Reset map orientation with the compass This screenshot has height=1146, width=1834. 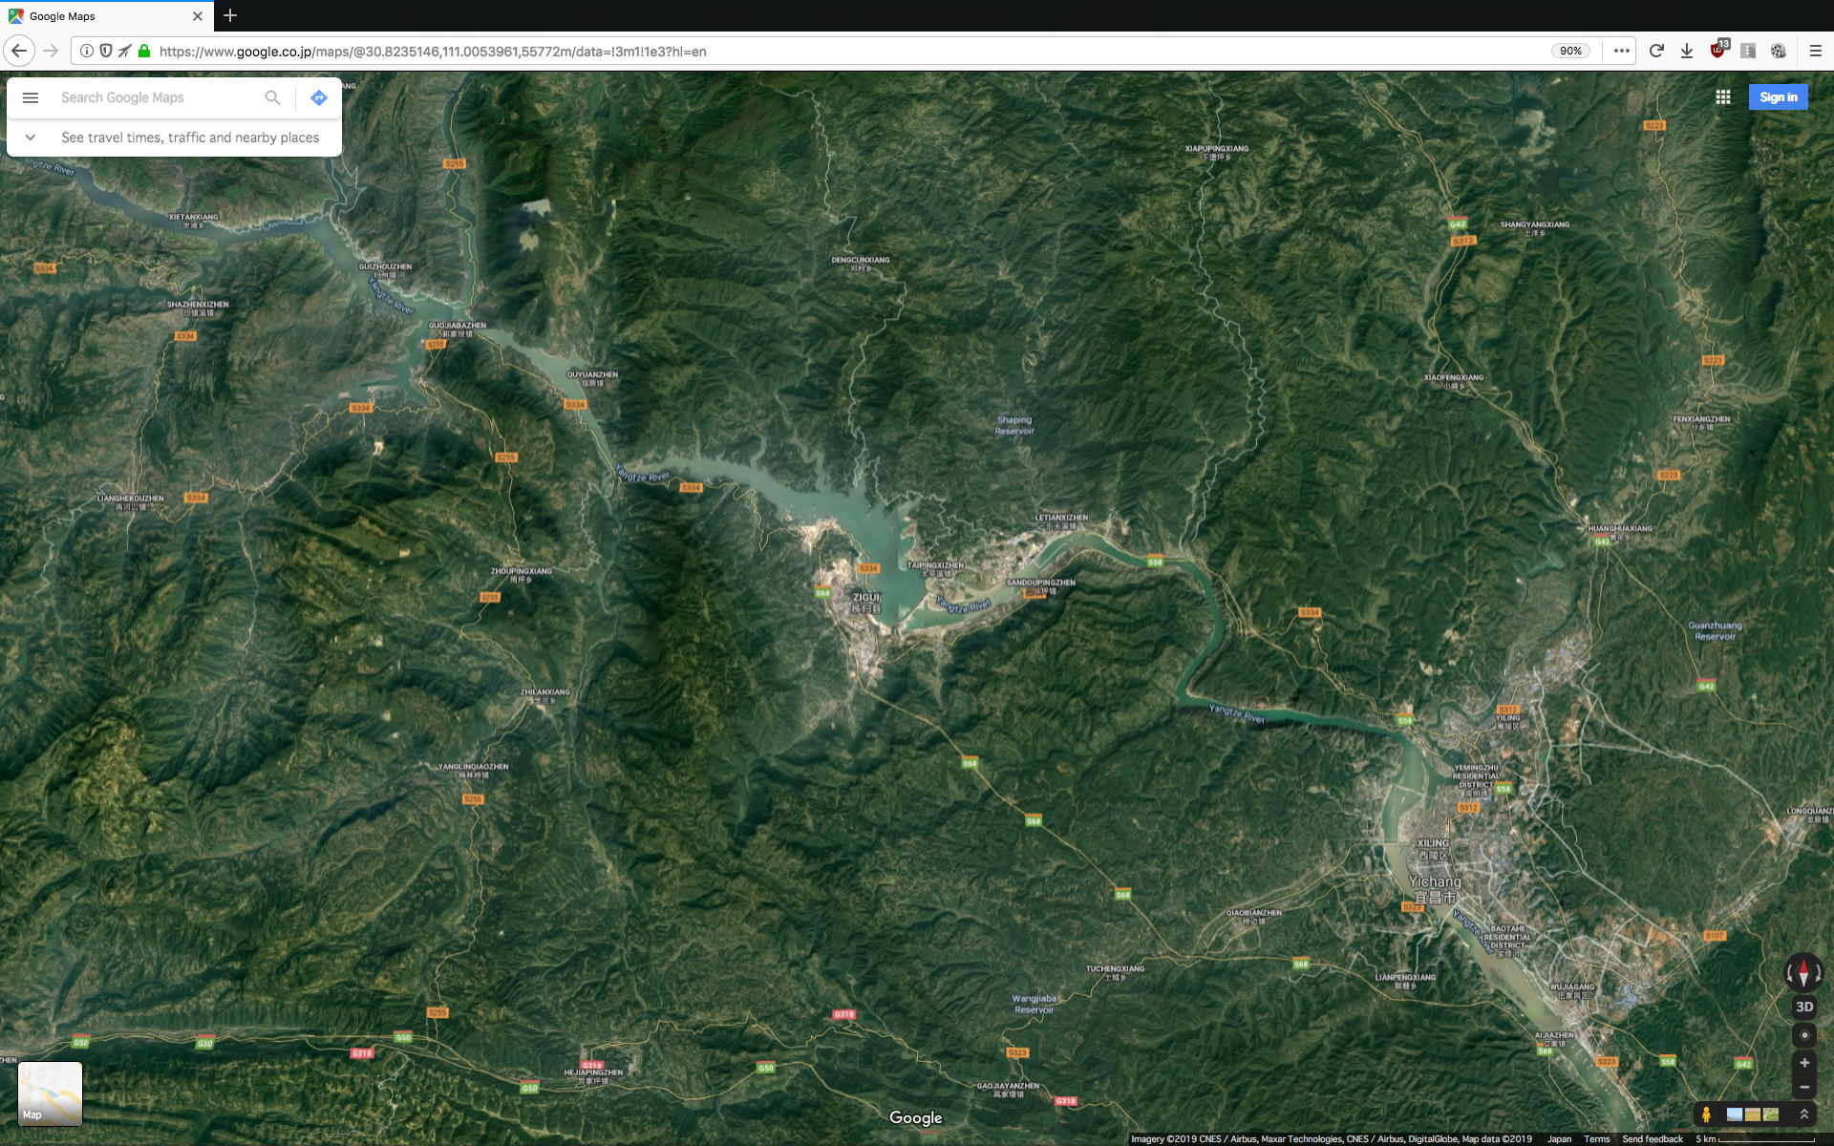(1803, 972)
